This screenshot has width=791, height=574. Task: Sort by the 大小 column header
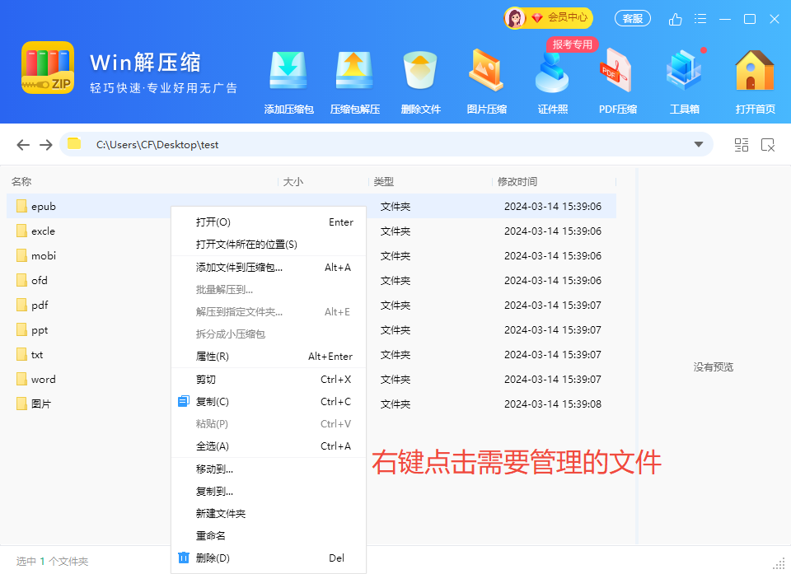[293, 181]
